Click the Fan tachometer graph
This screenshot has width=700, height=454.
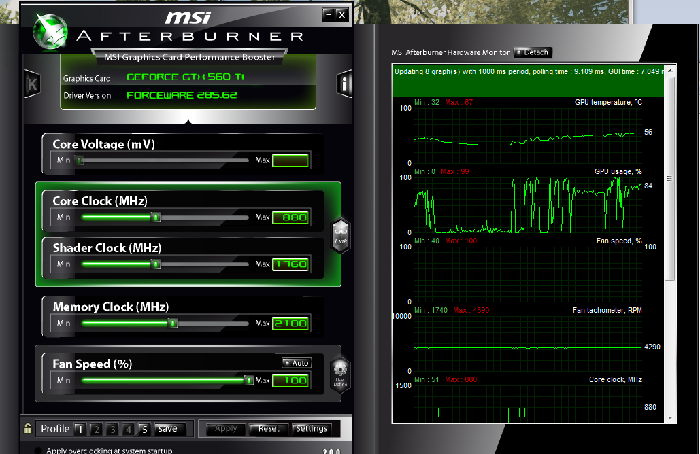coord(528,343)
